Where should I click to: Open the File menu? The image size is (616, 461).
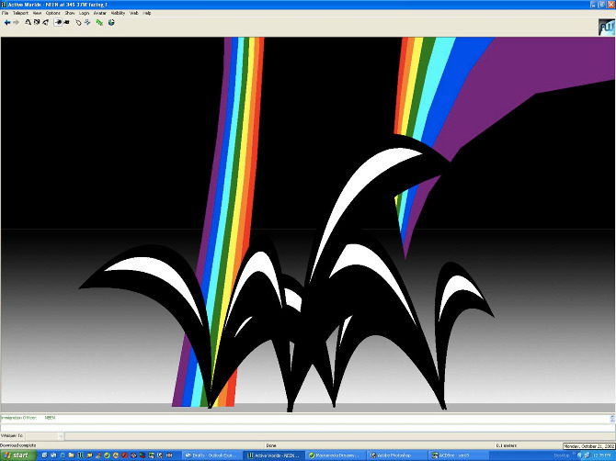[6, 14]
